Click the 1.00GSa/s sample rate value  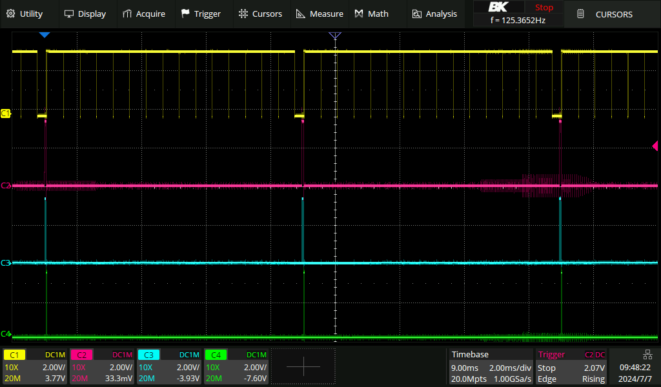click(513, 379)
